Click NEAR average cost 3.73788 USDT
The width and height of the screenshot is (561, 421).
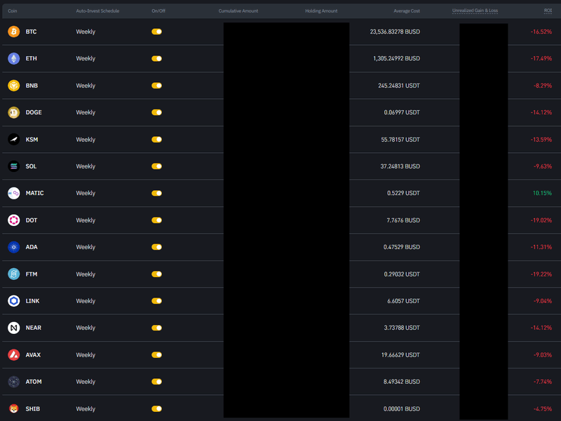[x=402, y=328]
